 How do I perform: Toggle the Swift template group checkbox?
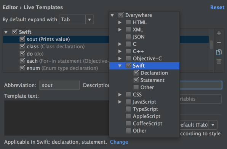pos(15,32)
